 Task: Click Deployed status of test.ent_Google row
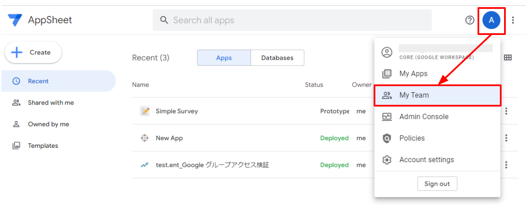pyautogui.click(x=334, y=165)
